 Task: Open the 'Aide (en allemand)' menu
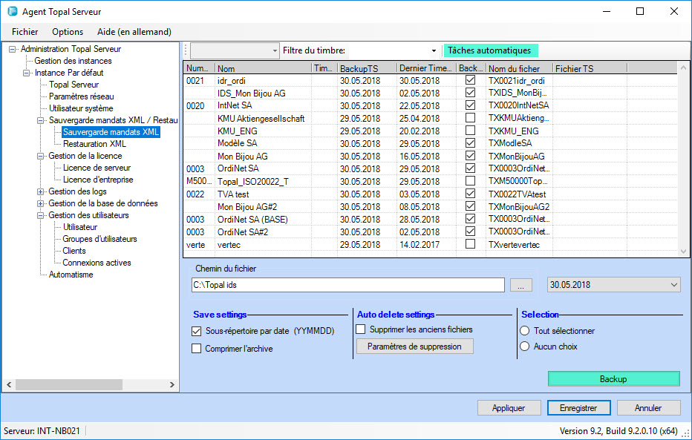134,32
